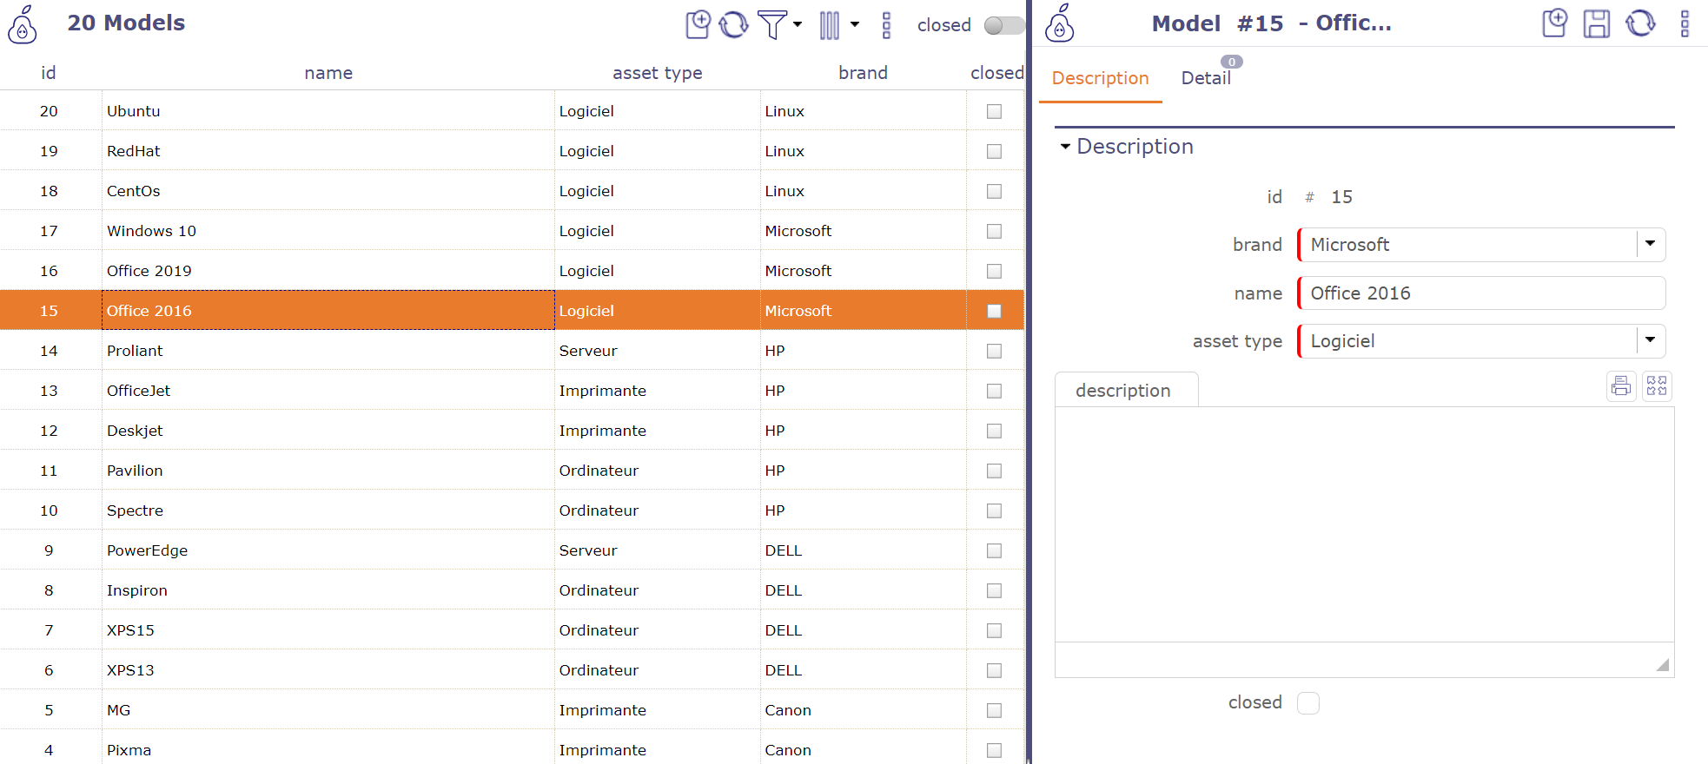Open the list filter icon
This screenshot has width=1708, height=764.
(x=772, y=24)
